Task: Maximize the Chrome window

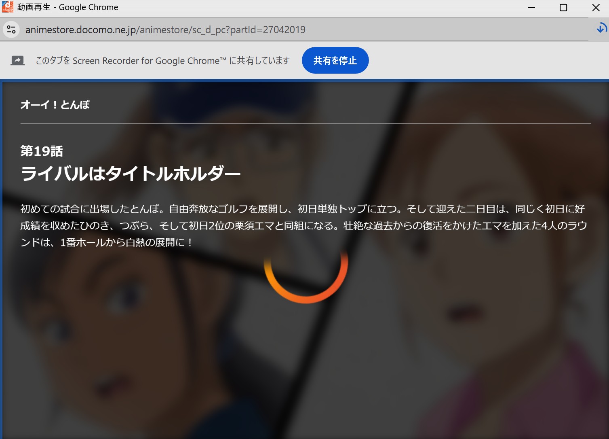Action: 563,8
